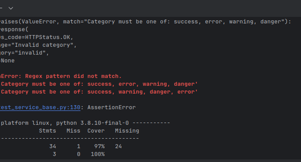Click the dash icon beside the chevron

tap(1, 8)
